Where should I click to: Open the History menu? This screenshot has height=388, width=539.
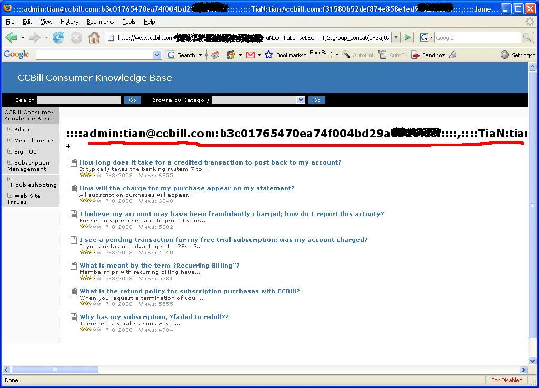[x=69, y=22]
